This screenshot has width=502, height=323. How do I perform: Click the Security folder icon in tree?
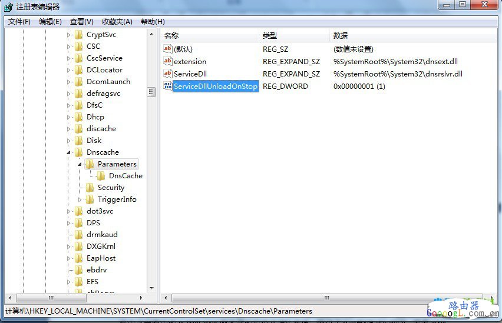pos(90,188)
